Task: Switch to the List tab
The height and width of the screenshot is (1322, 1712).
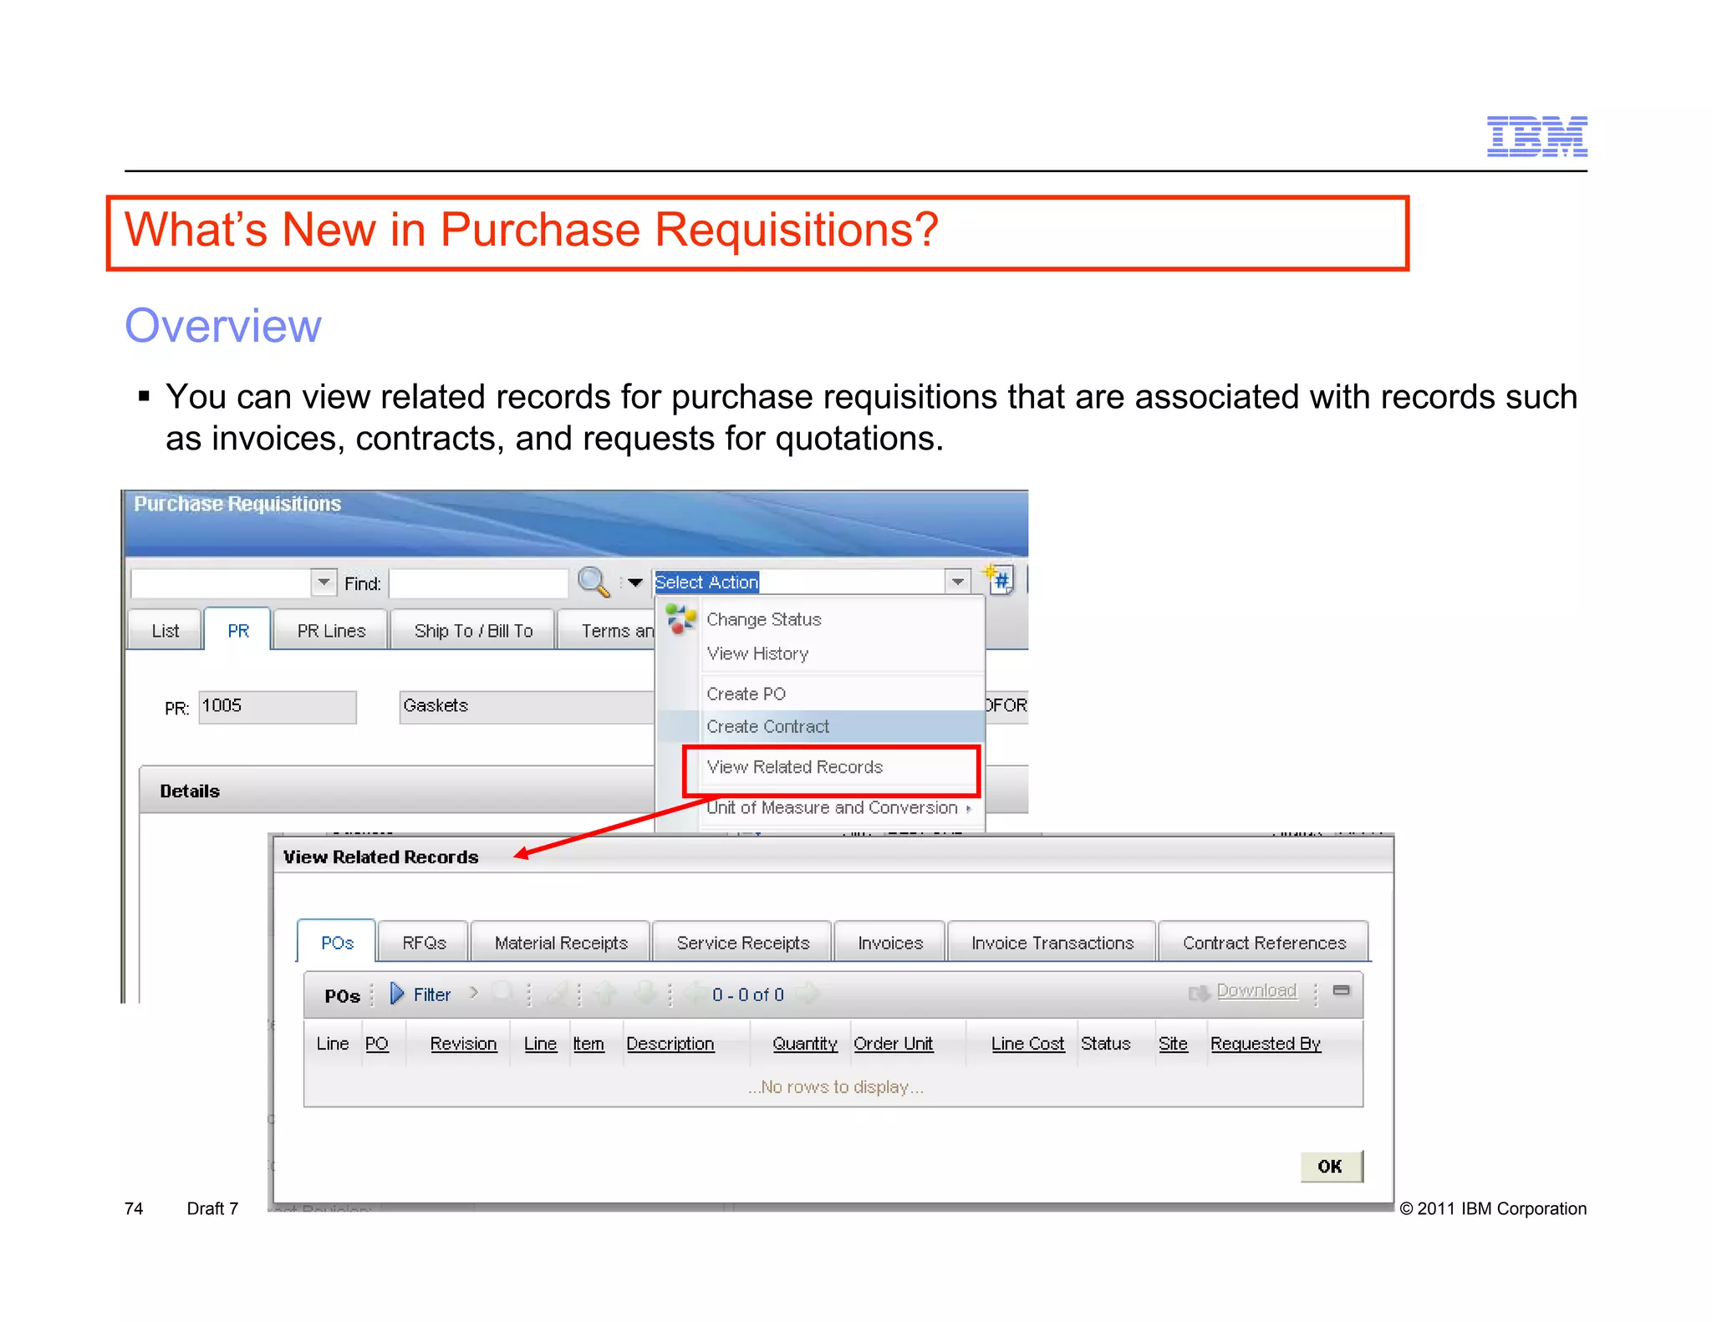Action: [165, 631]
